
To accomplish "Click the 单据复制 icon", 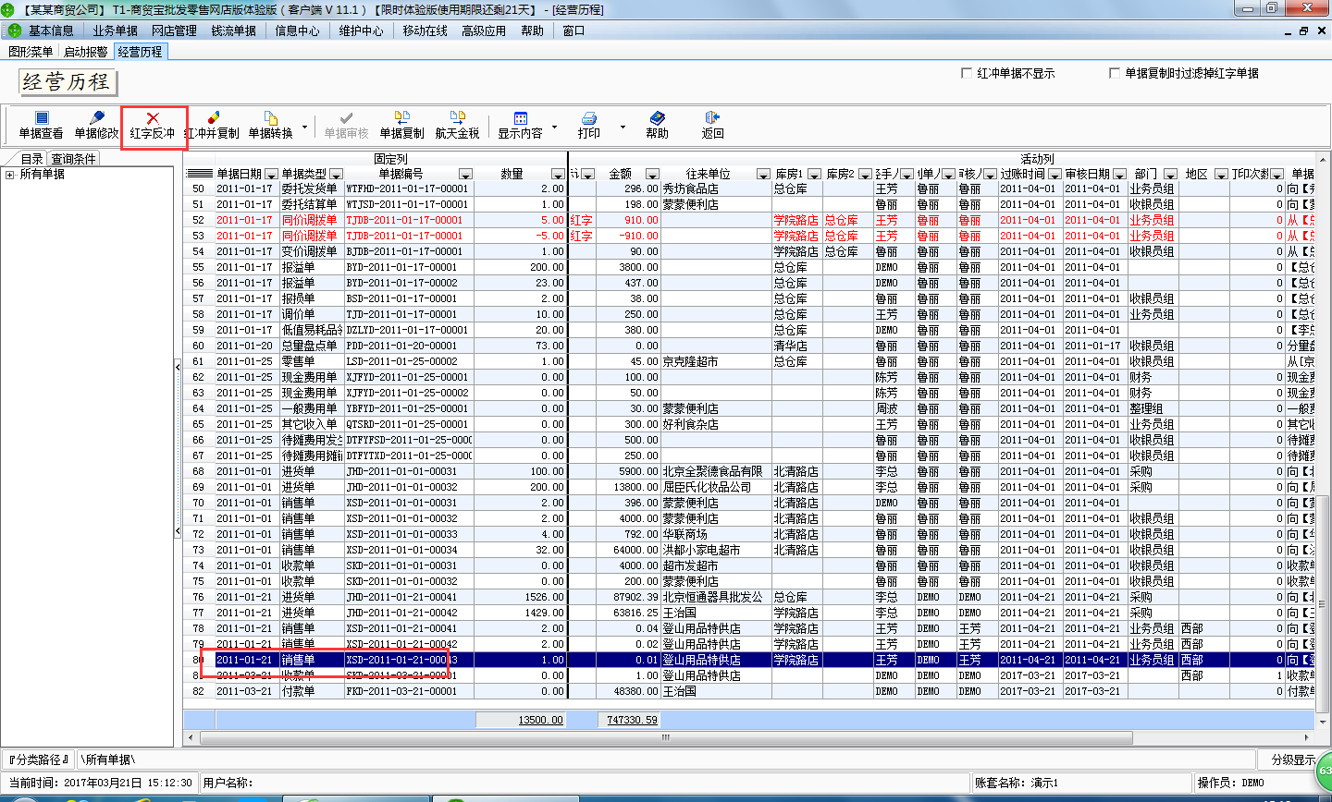I will click(401, 125).
